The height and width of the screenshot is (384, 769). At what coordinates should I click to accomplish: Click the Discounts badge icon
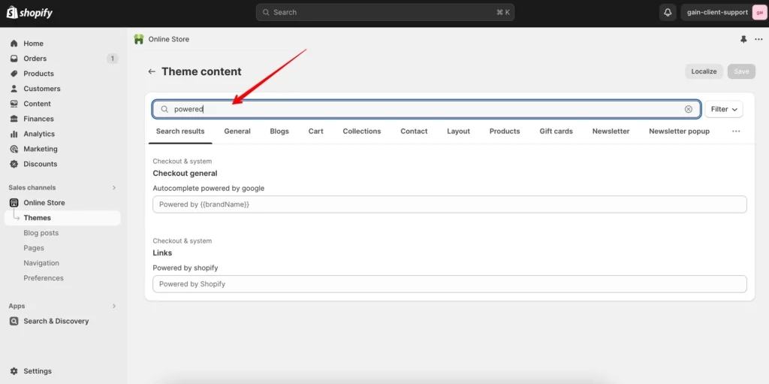coord(14,164)
